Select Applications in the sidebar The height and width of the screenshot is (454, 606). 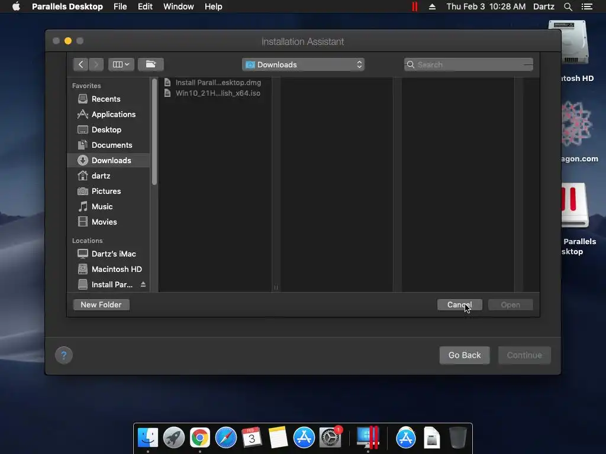108,114
